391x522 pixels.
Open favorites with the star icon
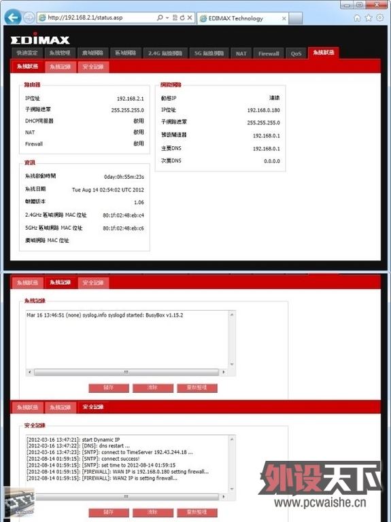pyautogui.click(x=369, y=18)
